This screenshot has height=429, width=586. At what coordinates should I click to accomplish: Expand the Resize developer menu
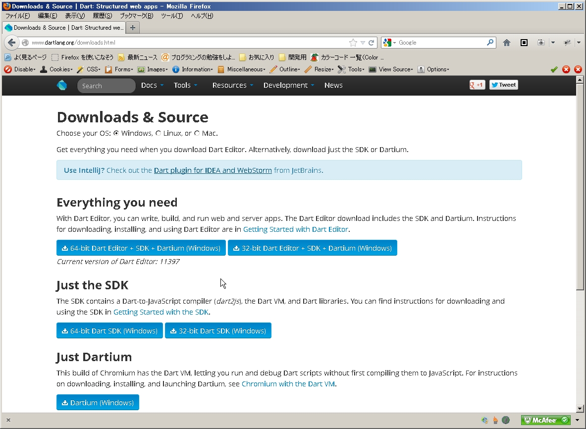point(319,69)
